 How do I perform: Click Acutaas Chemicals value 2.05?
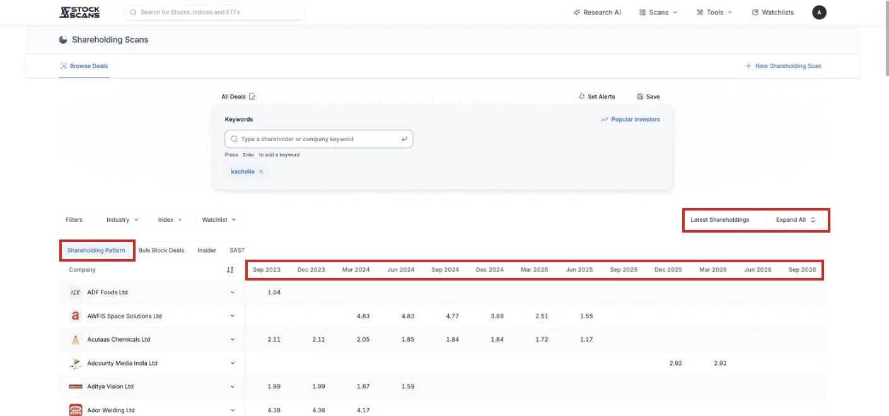click(x=363, y=340)
